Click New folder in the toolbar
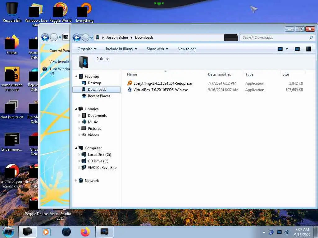 187,49
